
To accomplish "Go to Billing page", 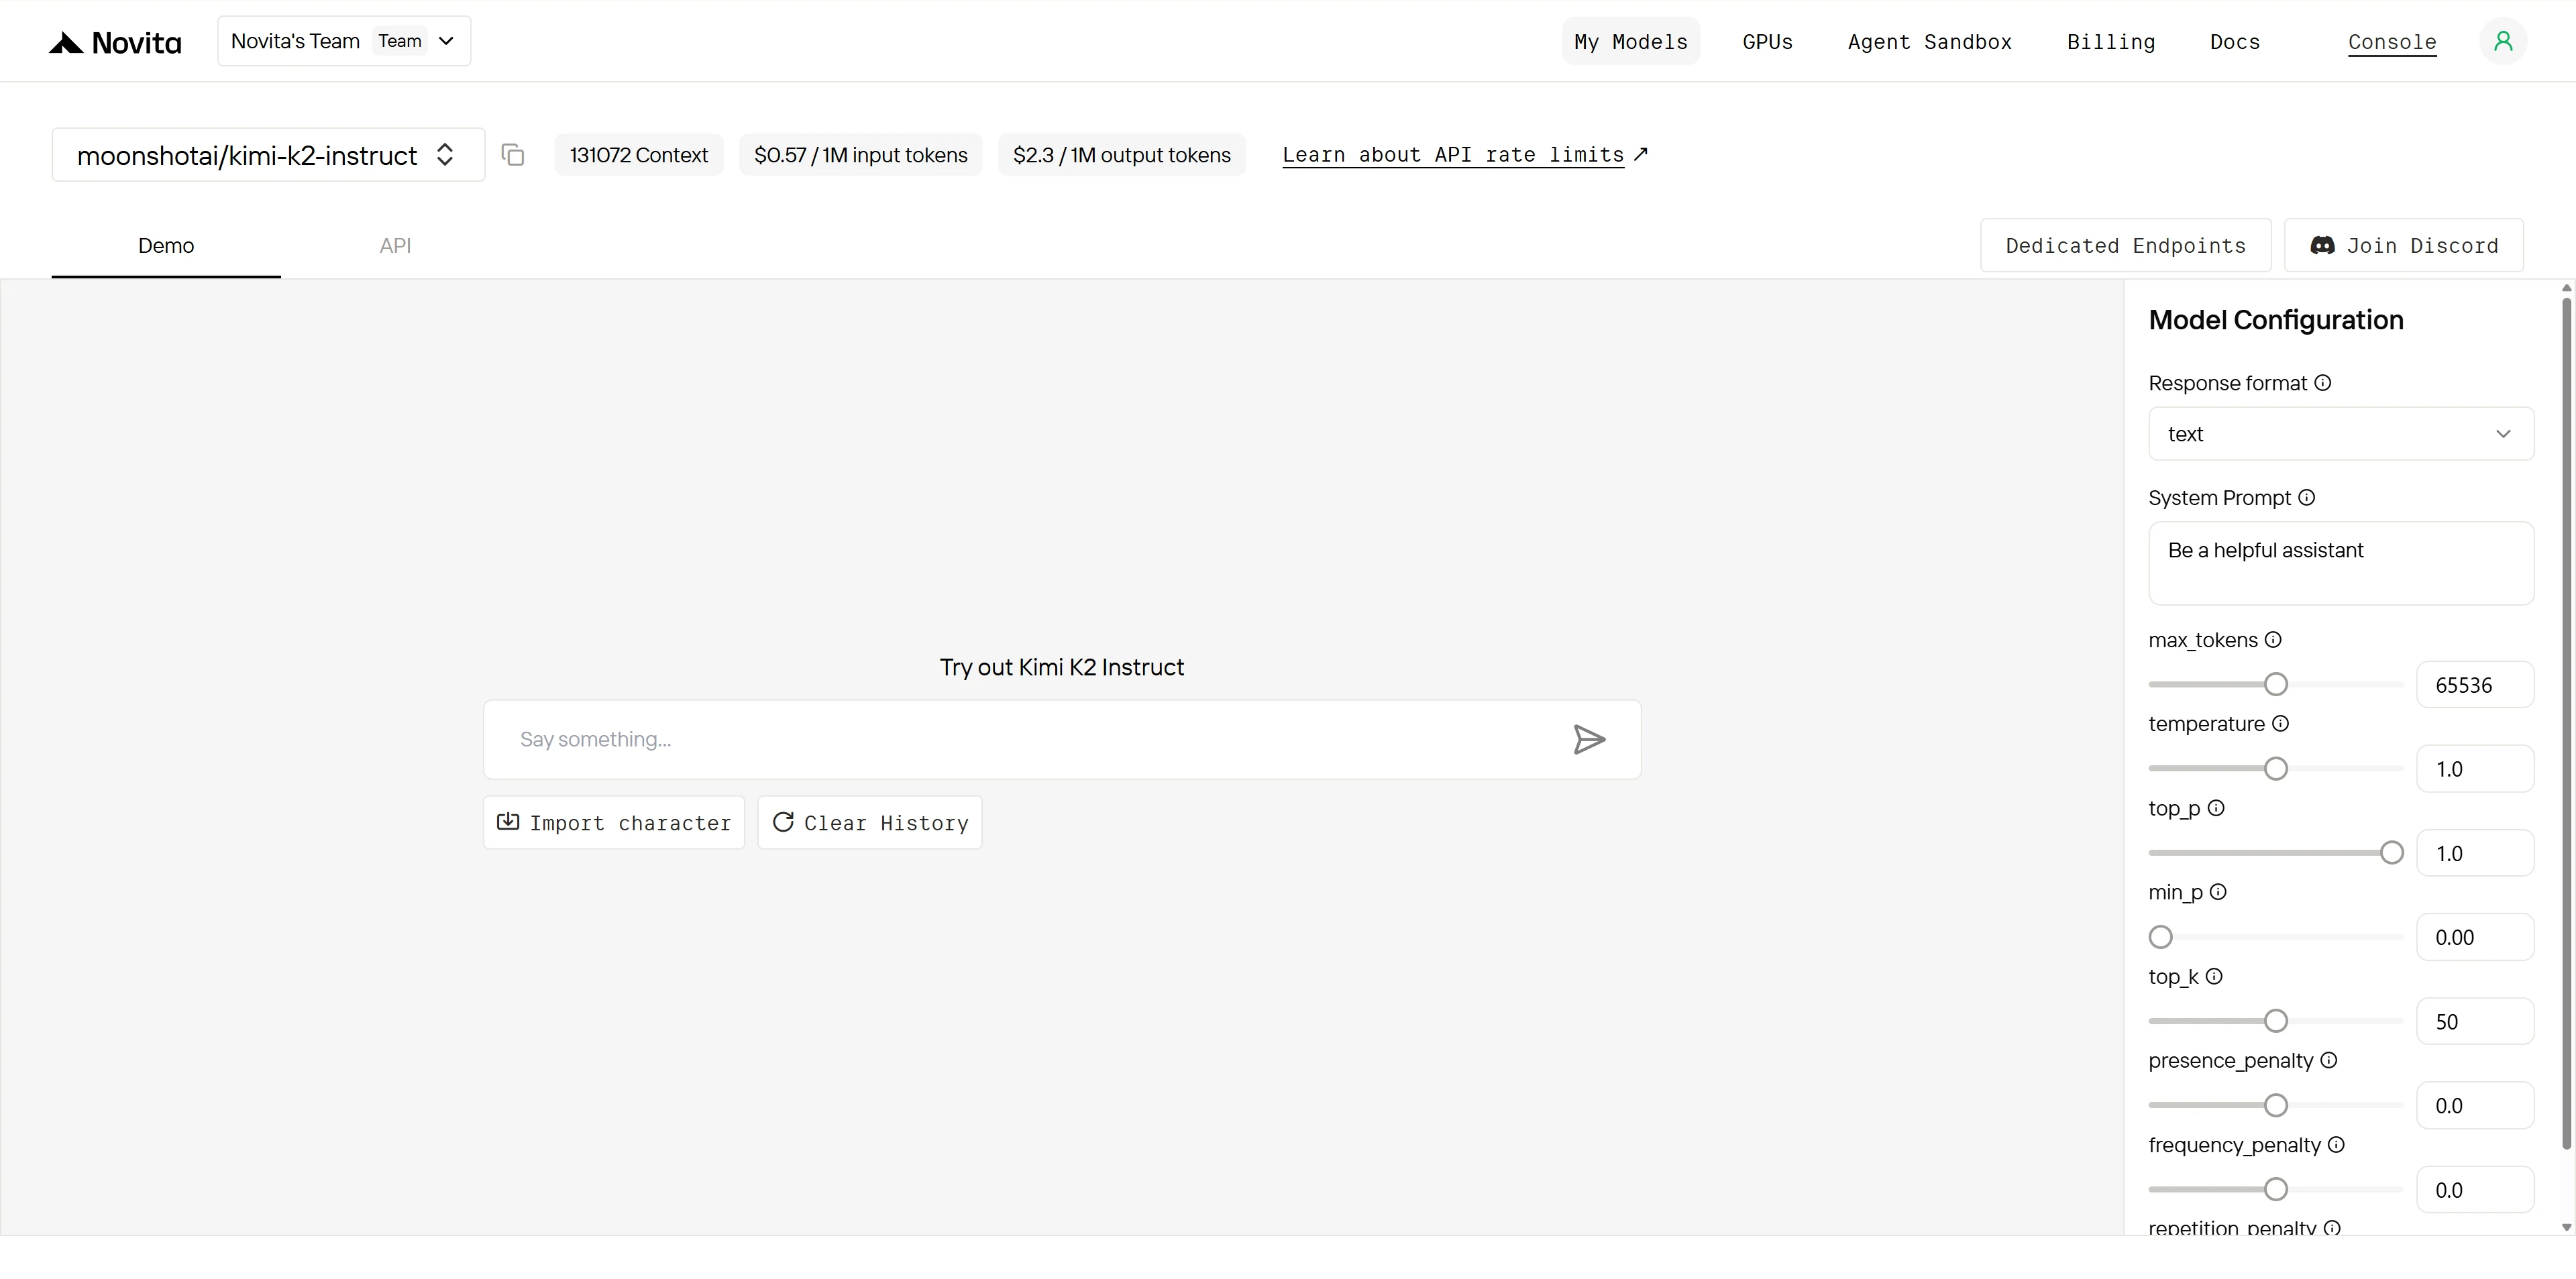I will 2111,42.
